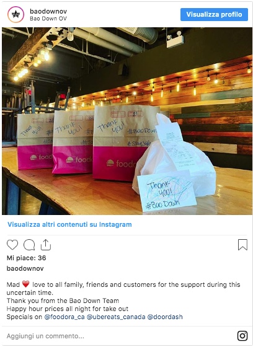Screen dimensions: 253x347
Task: Click the Instagram logo icon
Action: point(242,336)
